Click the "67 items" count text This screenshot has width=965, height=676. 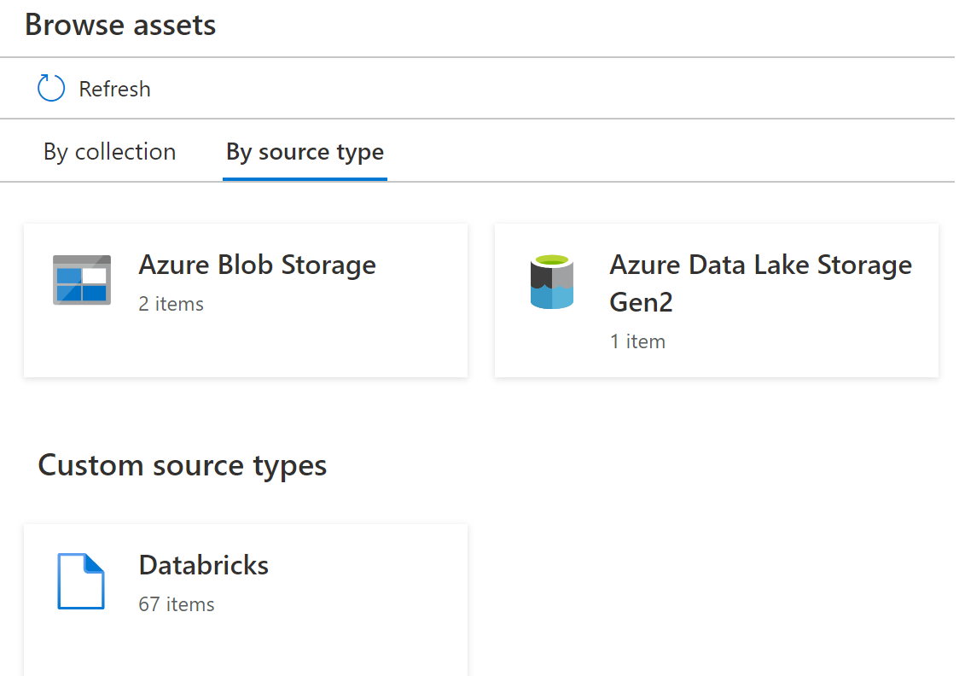point(176,604)
